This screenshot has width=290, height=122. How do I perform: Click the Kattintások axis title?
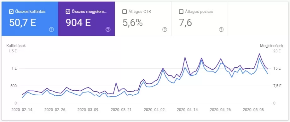[x=16, y=46]
